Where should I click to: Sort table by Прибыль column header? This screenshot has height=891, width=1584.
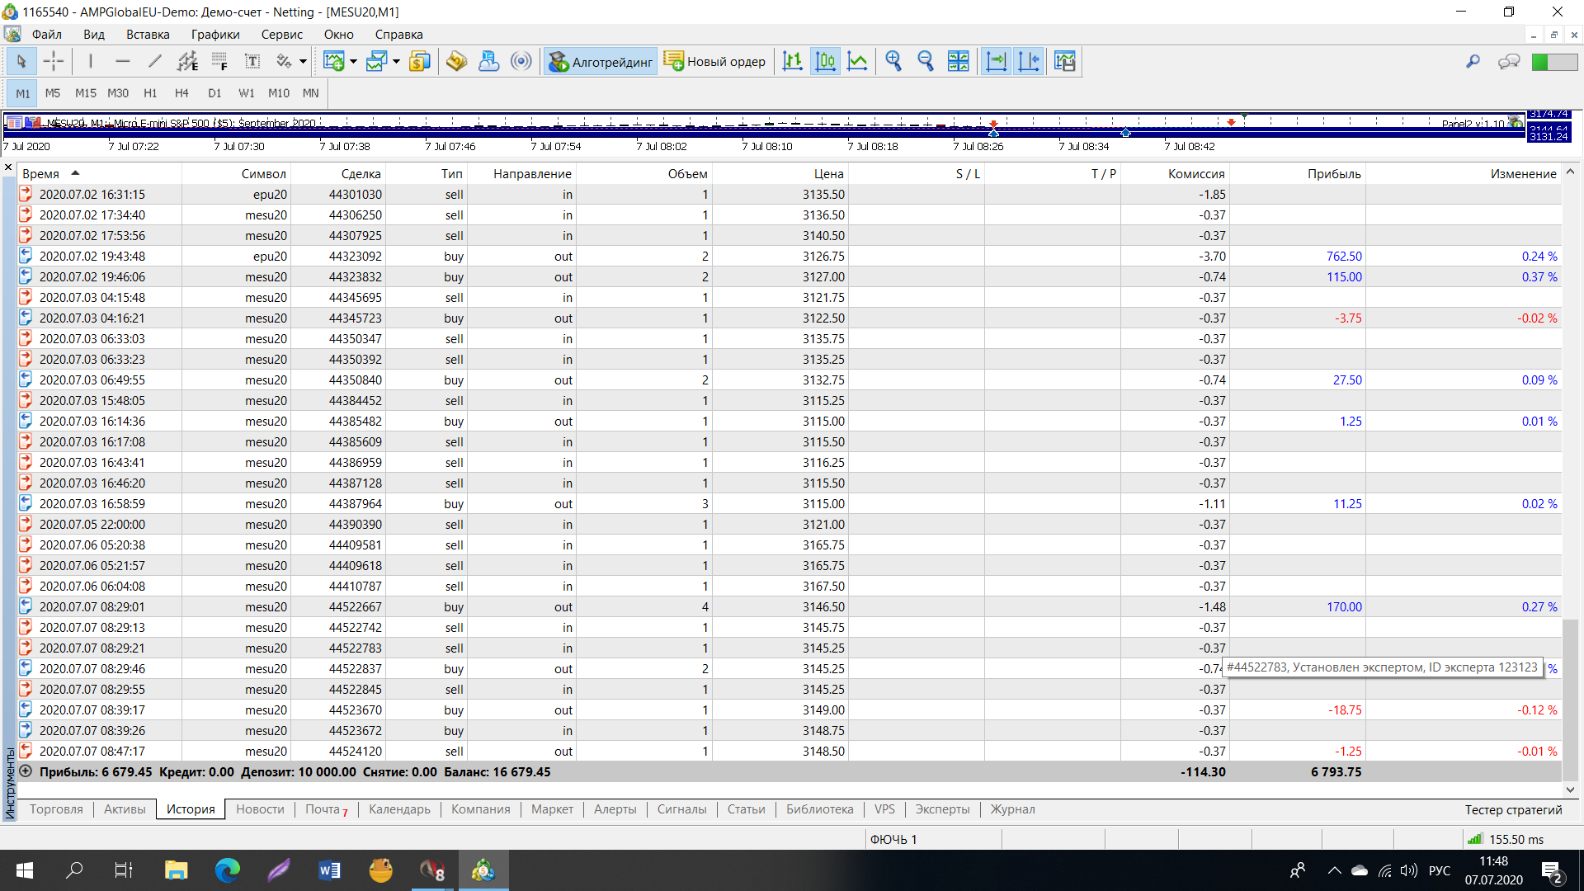1333,173
